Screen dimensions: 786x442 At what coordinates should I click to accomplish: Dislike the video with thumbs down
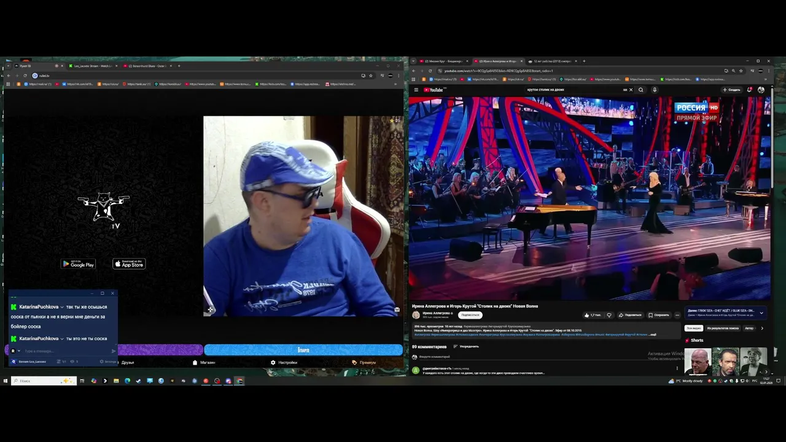tap(609, 315)
